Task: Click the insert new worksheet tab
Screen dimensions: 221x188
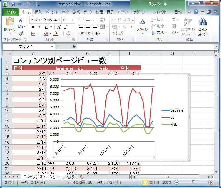Action: [82, 177]
